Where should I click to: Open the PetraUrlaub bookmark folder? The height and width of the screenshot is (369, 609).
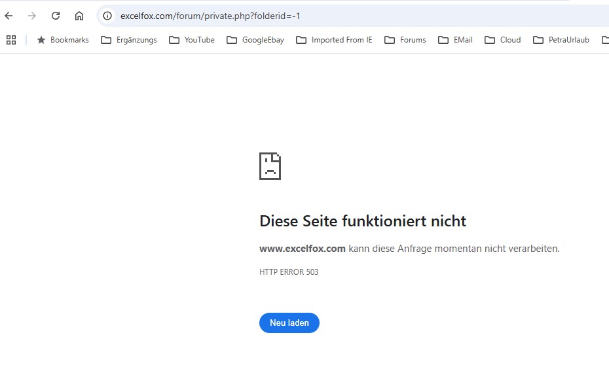coord(561,40)
